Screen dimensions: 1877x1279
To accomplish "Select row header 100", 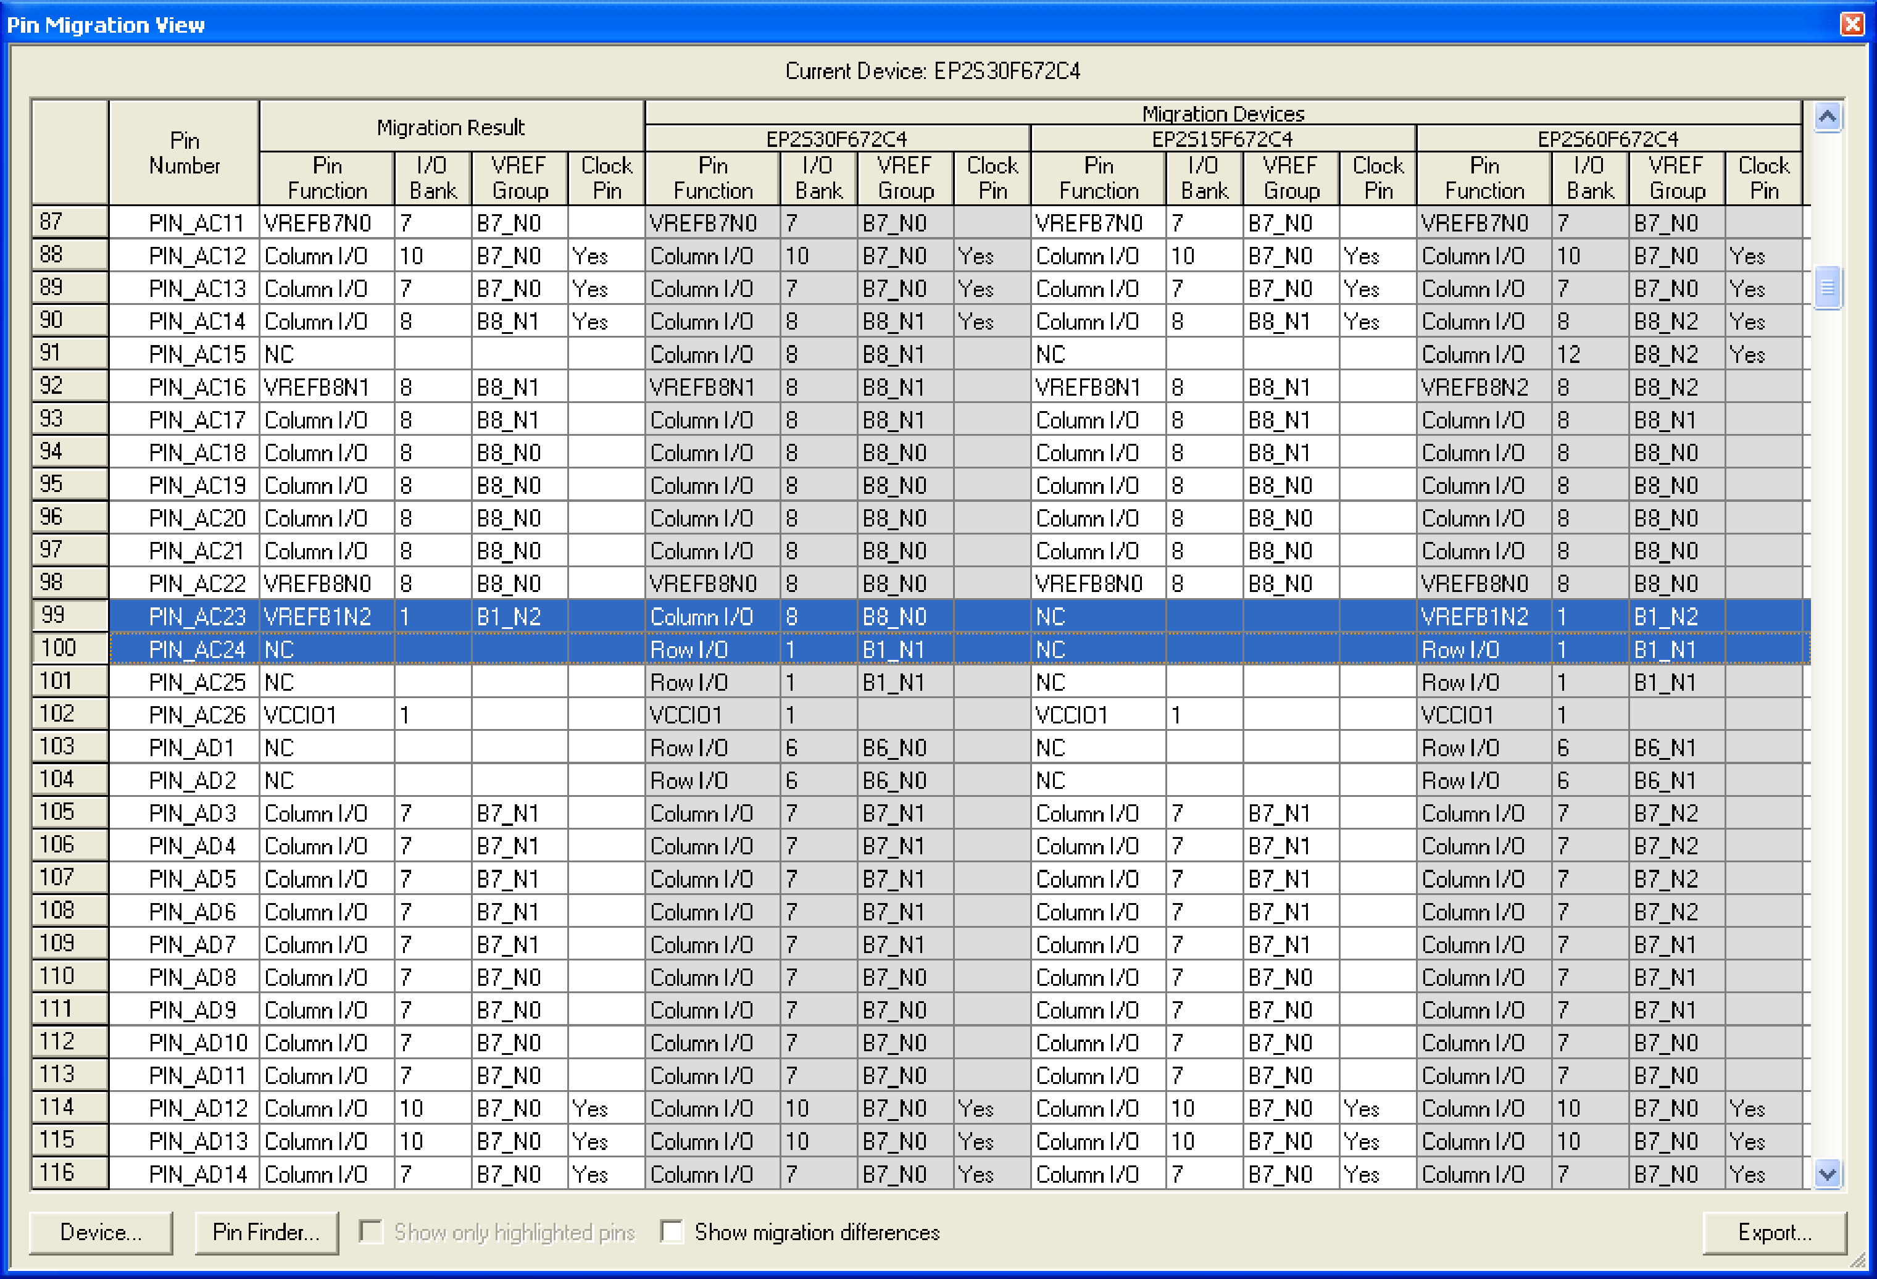I will coord(70,649).
